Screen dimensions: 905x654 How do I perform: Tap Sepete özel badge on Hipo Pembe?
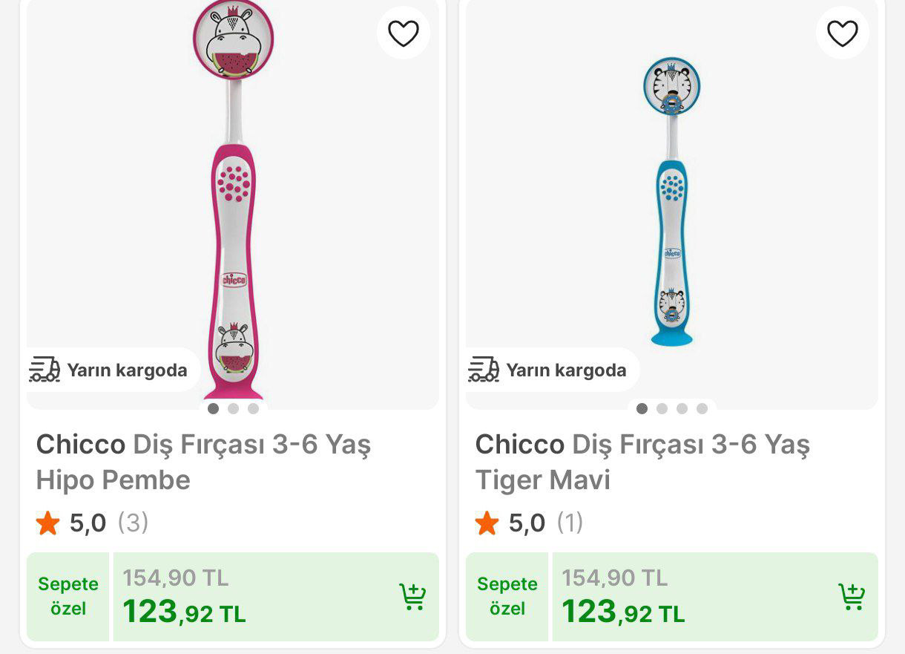[x=68, y=596]
